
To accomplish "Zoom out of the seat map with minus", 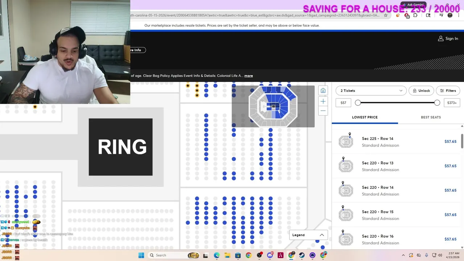I will [x=323, y=111].
